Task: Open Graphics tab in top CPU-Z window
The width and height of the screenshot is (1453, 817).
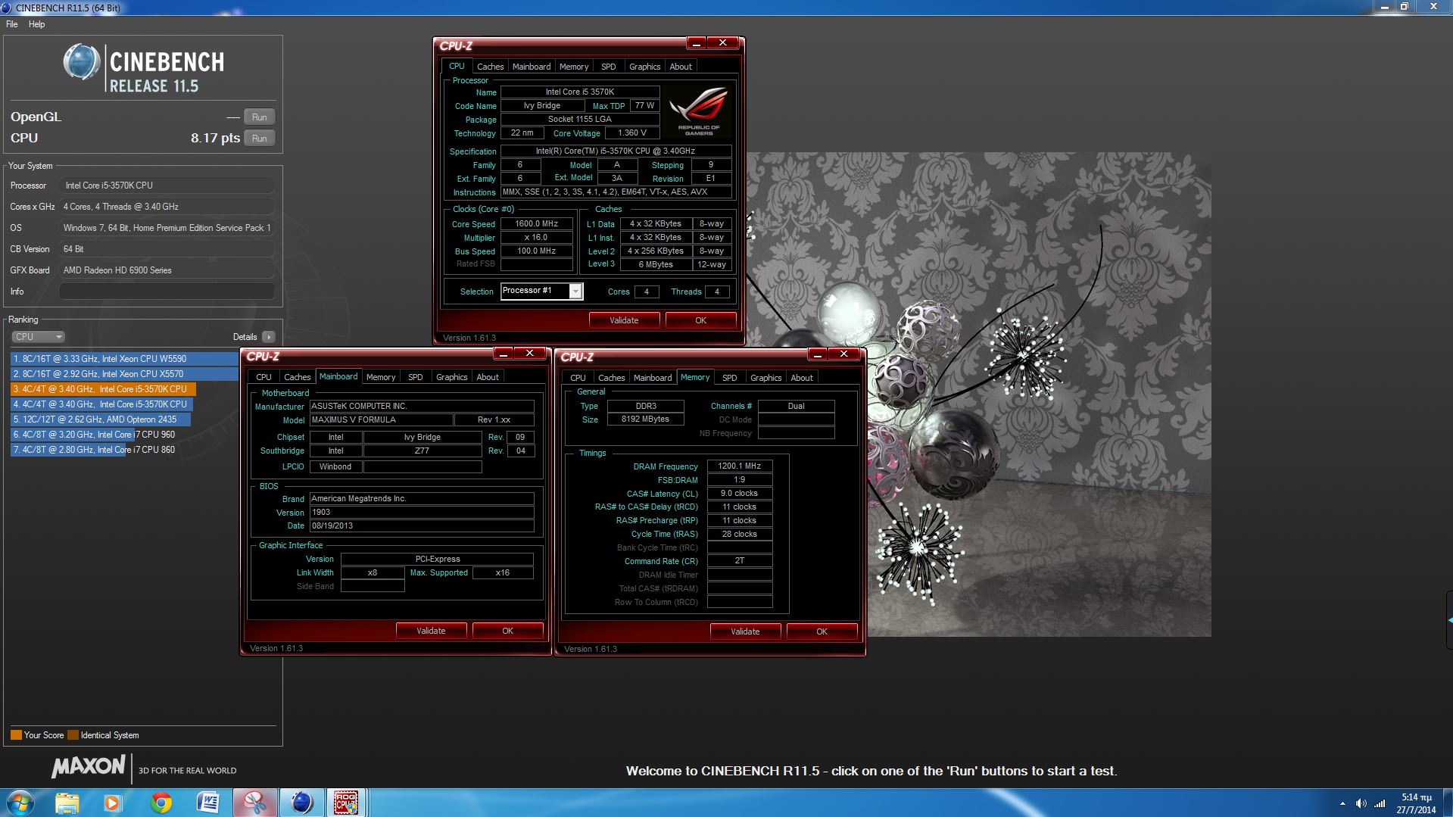Action: click(644, 67)
